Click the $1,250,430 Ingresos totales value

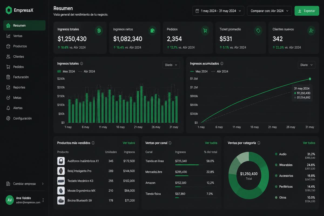coord(72,39)
